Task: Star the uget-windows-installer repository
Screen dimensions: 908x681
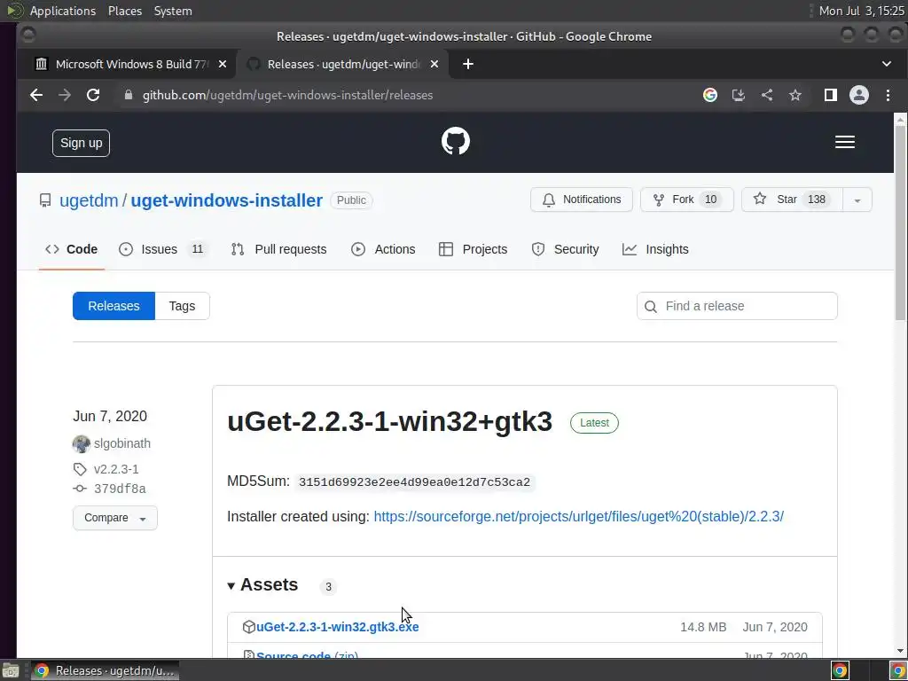Action: [792, 200]
